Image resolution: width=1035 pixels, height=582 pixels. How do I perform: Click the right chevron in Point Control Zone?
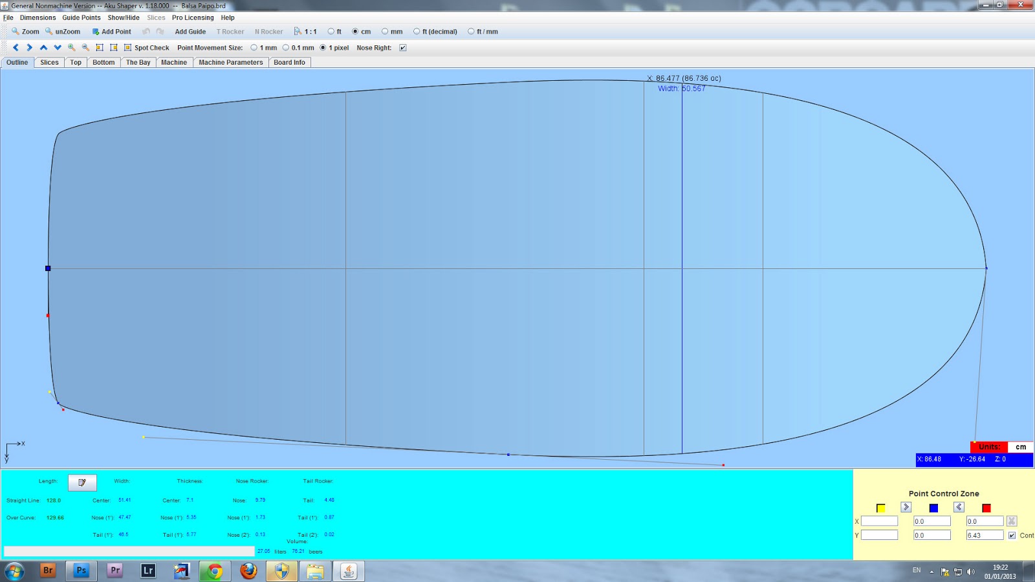pos(906,508)
